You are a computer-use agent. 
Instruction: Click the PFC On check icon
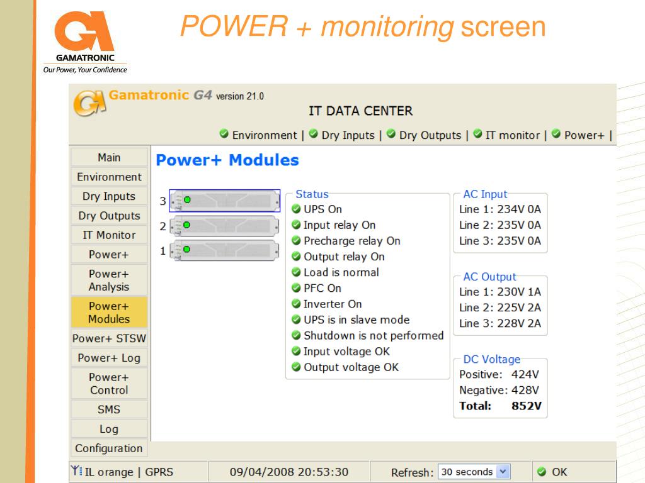pos(296,288)
